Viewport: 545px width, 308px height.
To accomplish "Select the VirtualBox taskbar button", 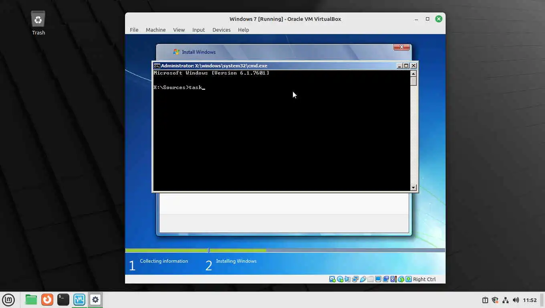I will pos(79,300).
